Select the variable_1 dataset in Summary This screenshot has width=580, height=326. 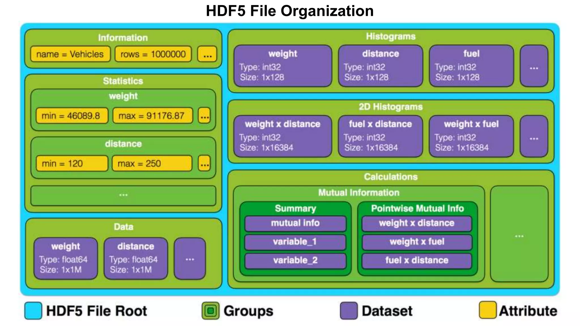click(x=295, y=242)
